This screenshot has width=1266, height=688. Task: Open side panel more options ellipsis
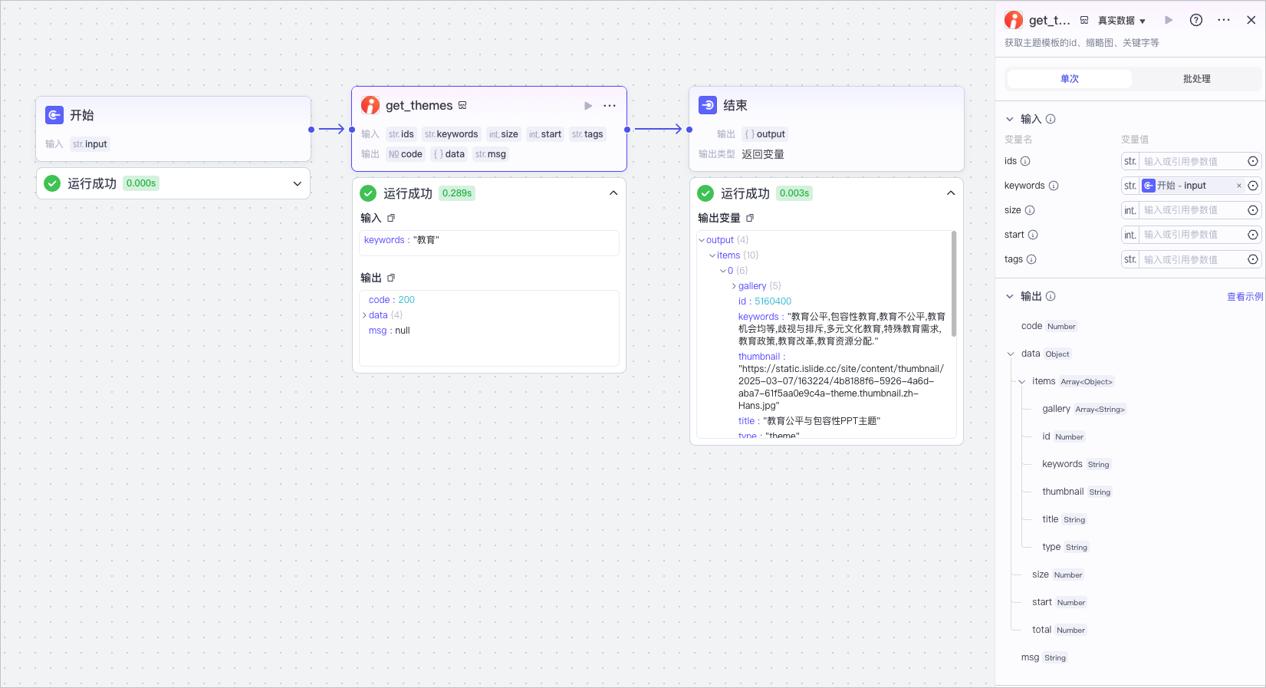coord(1224,20)
